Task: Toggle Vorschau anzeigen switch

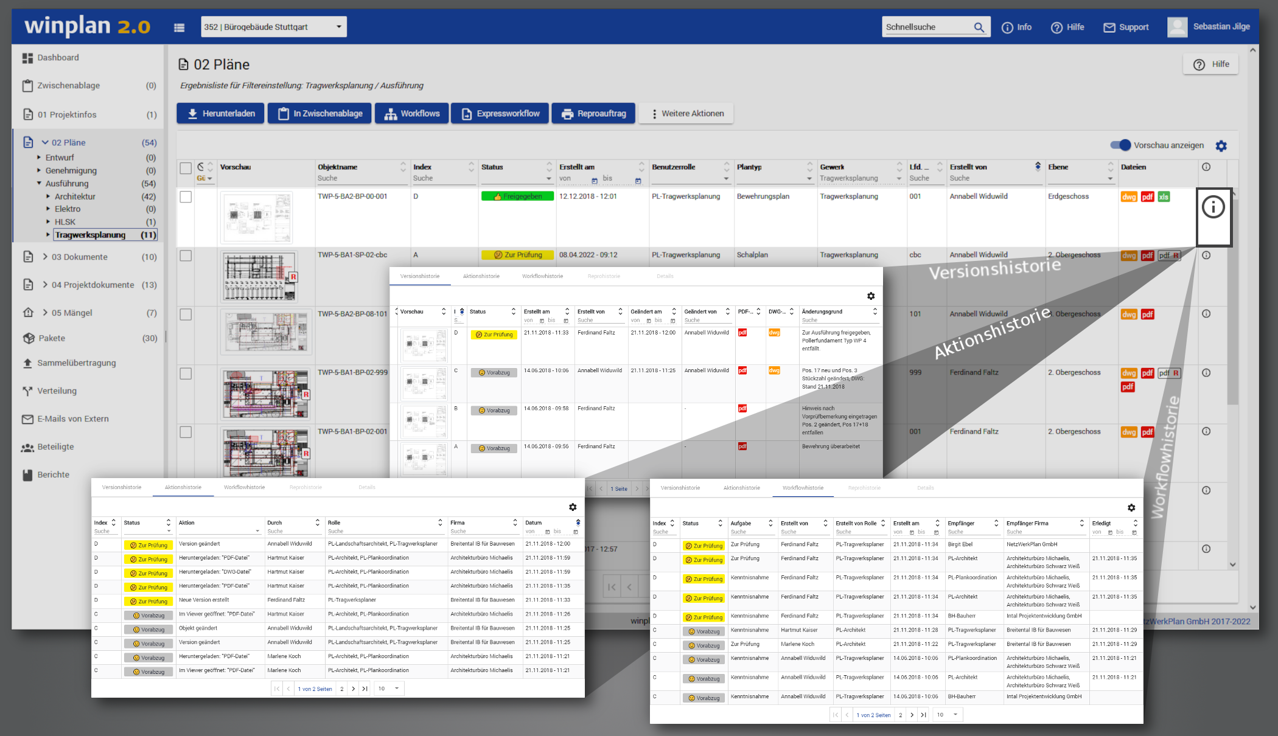Action: click(1120, 145)
